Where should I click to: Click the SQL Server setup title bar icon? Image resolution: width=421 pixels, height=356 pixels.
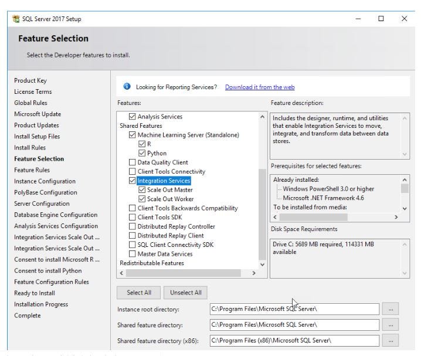tap(16, 19)
